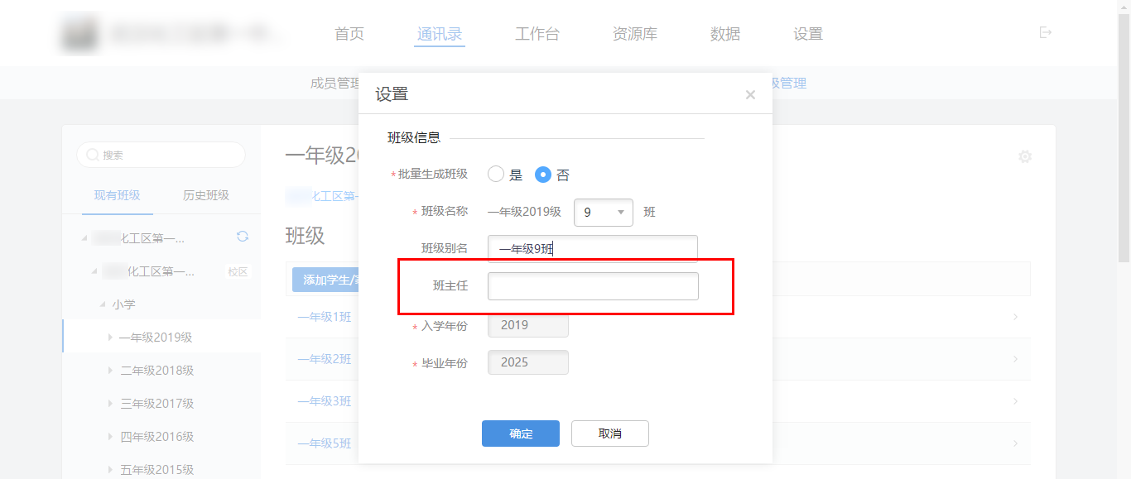
Task: Click the refresh icon in the class tree
Action: coord(243,237)
